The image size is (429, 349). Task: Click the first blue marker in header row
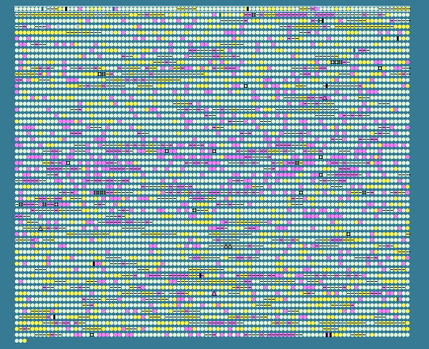pyautogui.click(x=42, y=9)
